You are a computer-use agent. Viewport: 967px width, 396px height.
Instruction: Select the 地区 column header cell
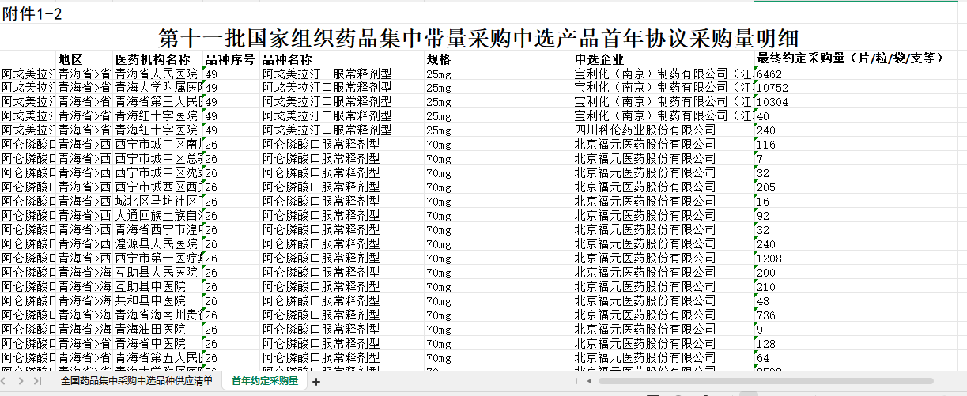pyautogui.click(x=70, y=59)
